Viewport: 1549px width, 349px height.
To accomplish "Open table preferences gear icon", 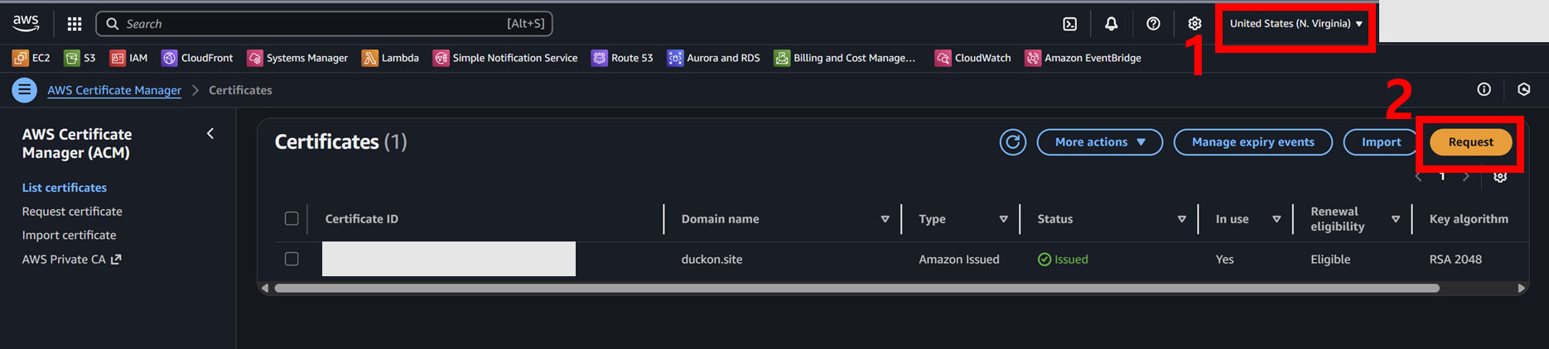I will point(1500,176).
